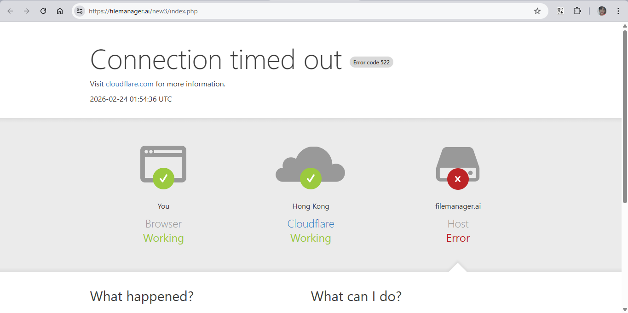Viewport: 628px width, 313px height.
Task: Bookmark this page with the star icon
Action: point(537,11)
